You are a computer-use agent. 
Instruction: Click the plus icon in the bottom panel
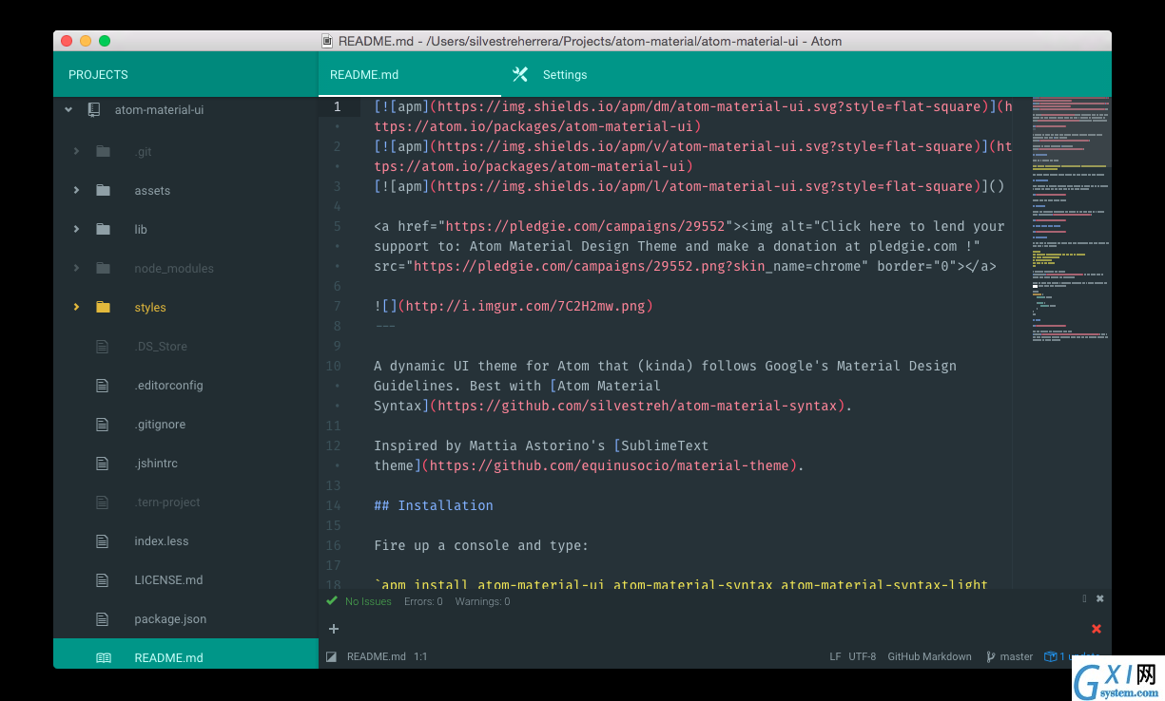coord(334,629)
